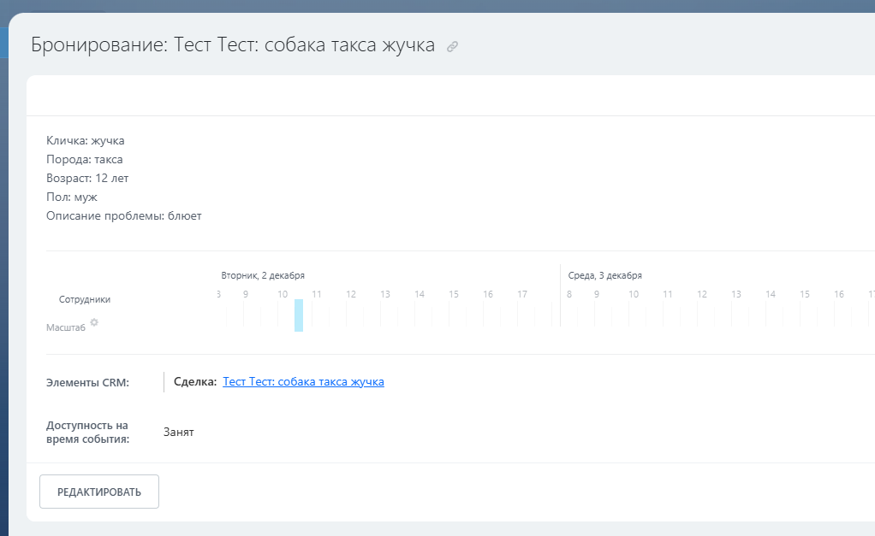This screenshot has width=875, height=536.
Task: Click the 'Масштаб' label in the planner
Action: pyautogui.click(x=66, y=327)
